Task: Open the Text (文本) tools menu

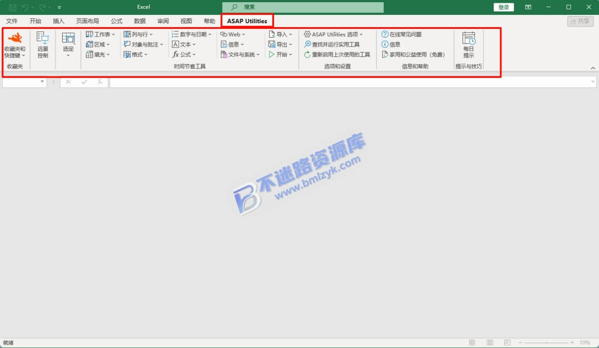Action: [x=184, y=44]
